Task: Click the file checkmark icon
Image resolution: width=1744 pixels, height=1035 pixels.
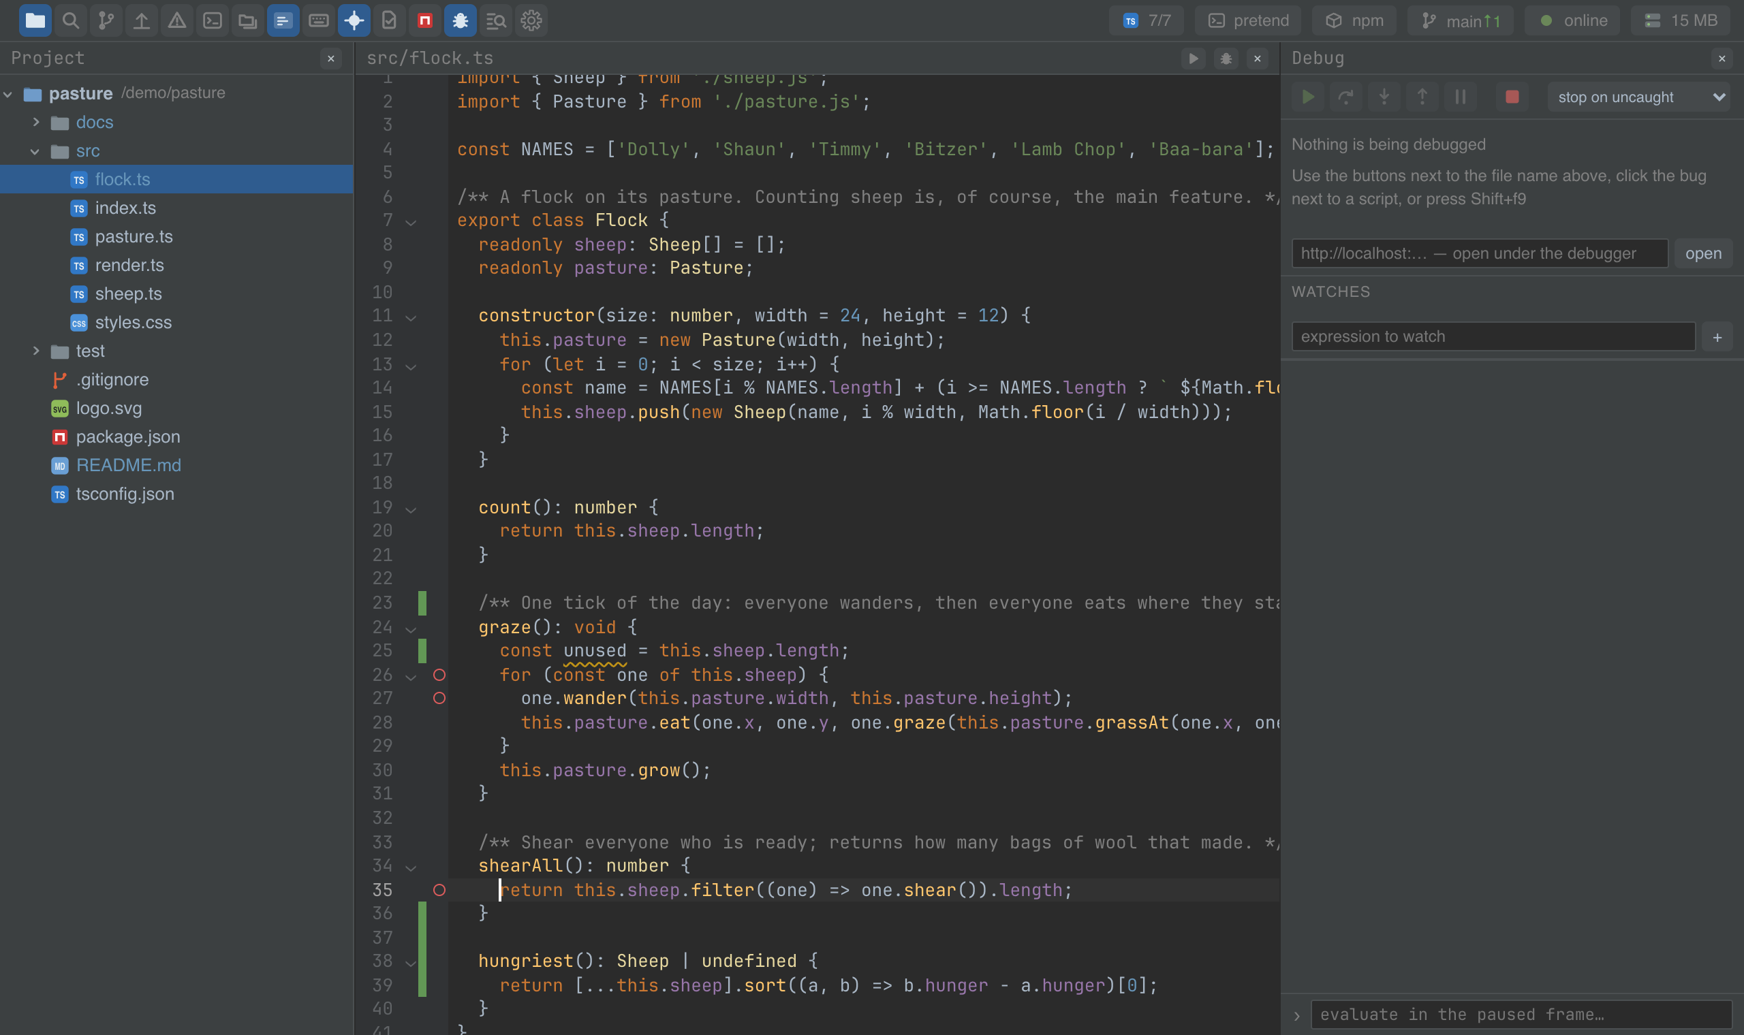Action: tap(389, 20)
